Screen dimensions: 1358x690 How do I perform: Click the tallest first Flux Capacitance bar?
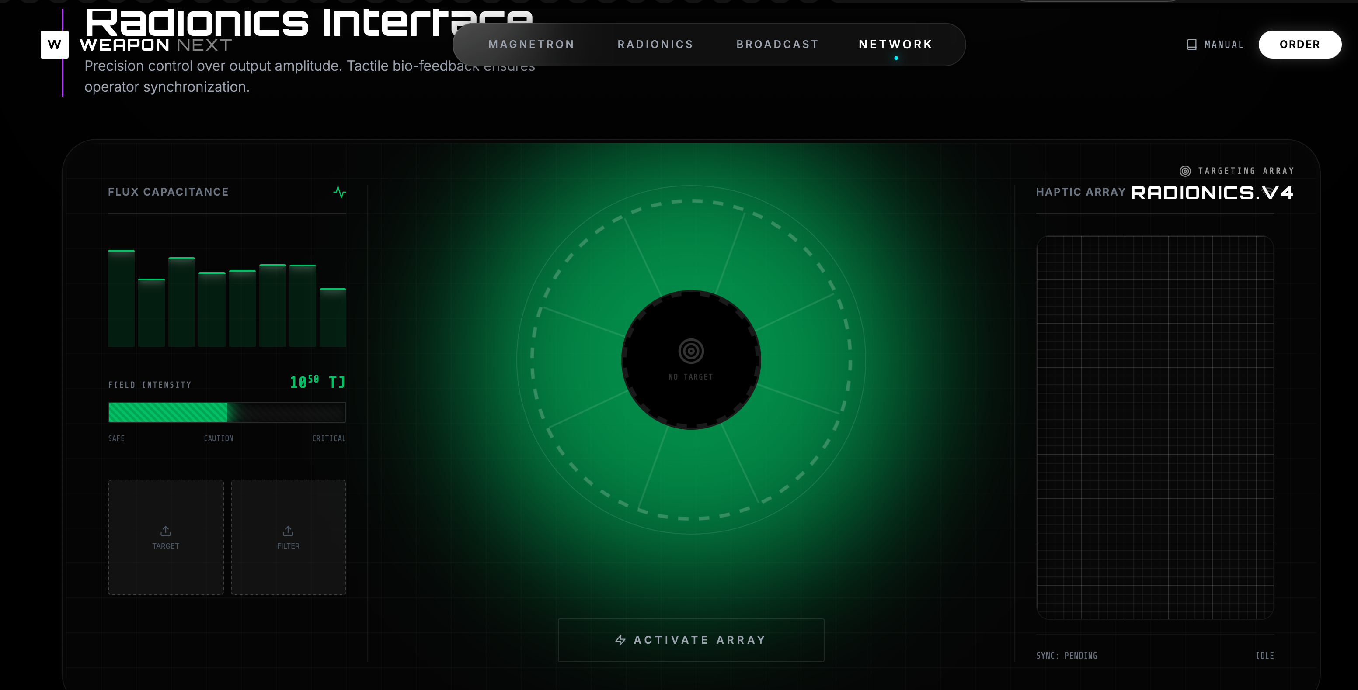[121, 298]
